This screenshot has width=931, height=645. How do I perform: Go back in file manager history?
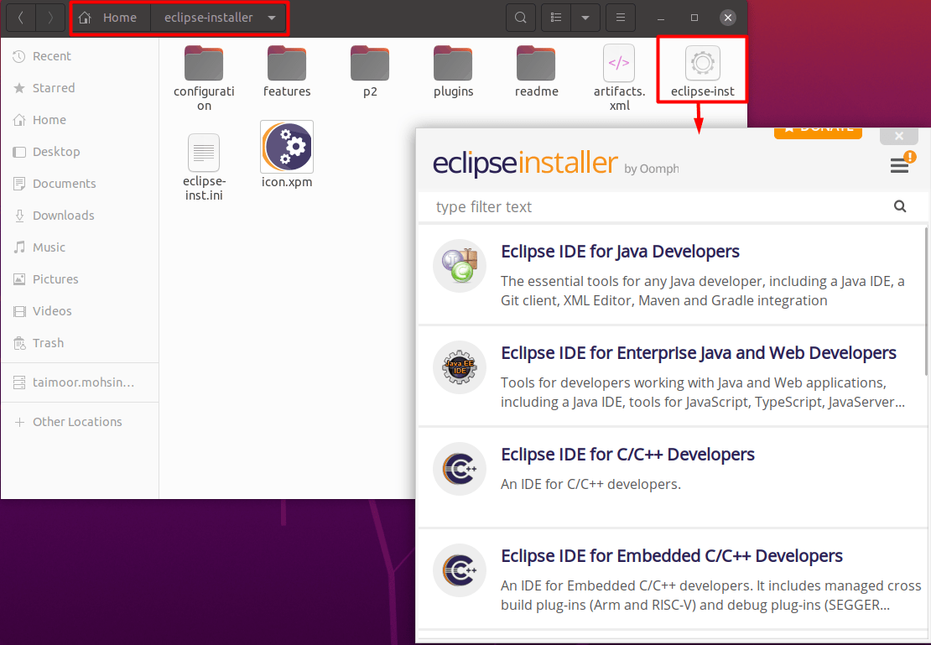[x=21, y=18]
